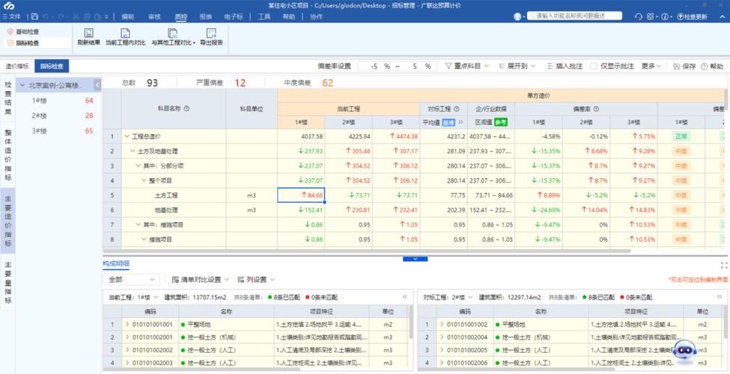Toggle the 仅显示批注 checkbox
Image resolution: width=730 pixels, height=374 pixels.
tap(593, 67)
